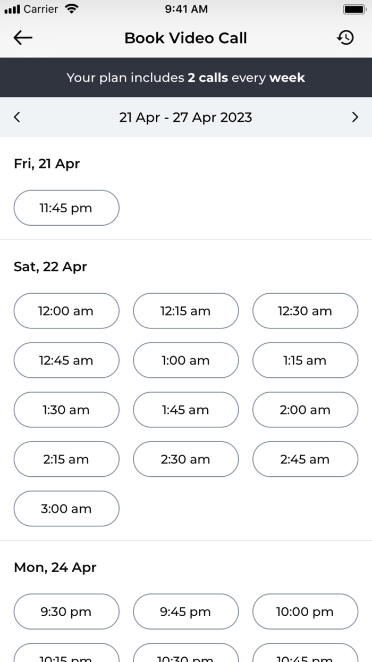Go to previous week chevron

pyautogui.click(x=17, y=117)
